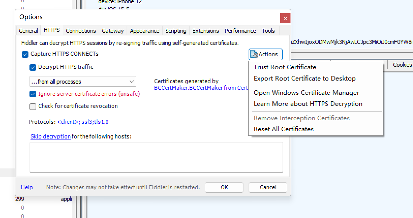Image resolution: width=413 pixels, height=218 pixels.
Task: Switch to the Gateway tab
Action: pos(113,31)
